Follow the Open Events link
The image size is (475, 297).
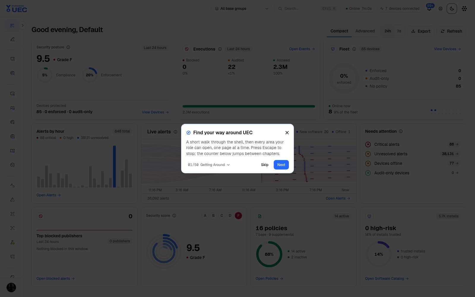click(302, 49)
